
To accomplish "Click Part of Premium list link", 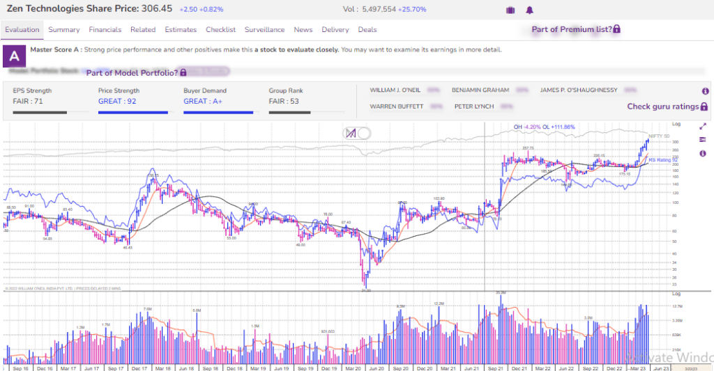I will (x=572, y=29).
